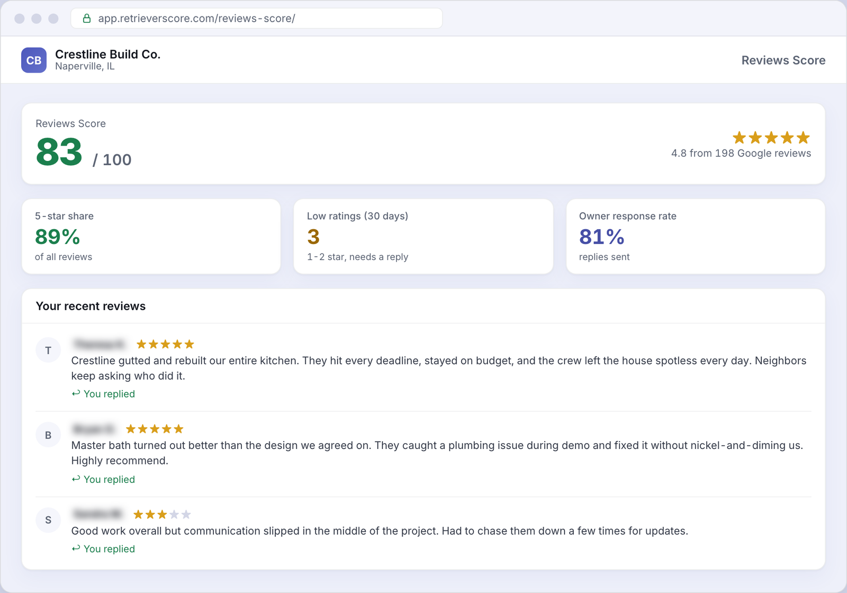Image resolution: width=847 pixels, height=593 pixels.
Task: Select the Owner response rate 81% card
Action: (x=696, y=237)
